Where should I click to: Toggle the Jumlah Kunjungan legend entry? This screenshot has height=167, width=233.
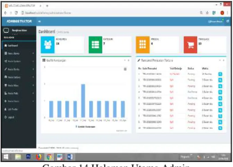[85, 127]
